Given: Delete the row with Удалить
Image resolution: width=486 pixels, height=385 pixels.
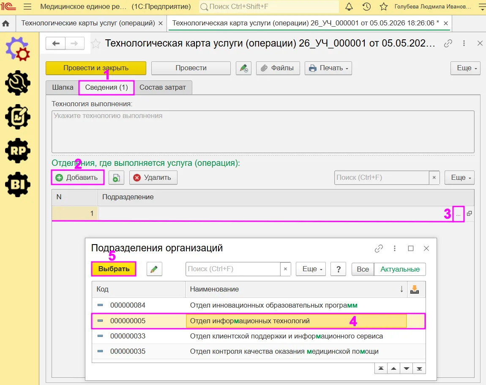Looking at the screenshot, I should click(153, 178).
